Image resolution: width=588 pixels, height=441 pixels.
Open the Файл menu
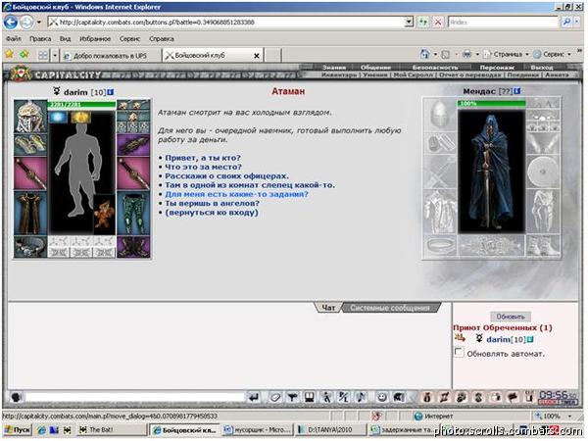tap(14, 38)
